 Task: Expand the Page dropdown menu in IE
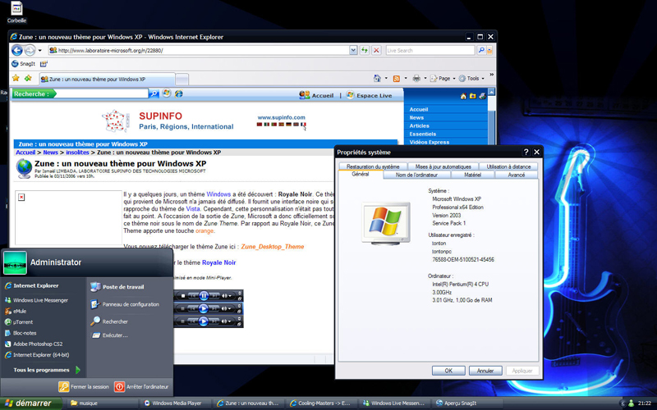click(446, 79)
